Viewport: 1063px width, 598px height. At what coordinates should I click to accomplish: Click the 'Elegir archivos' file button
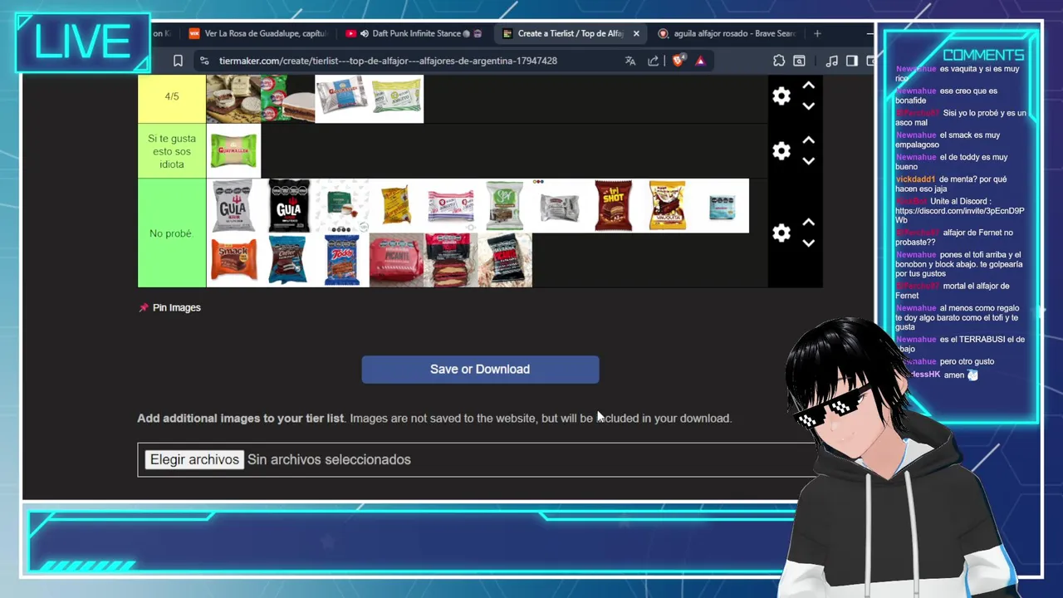(x=194, y=459)
